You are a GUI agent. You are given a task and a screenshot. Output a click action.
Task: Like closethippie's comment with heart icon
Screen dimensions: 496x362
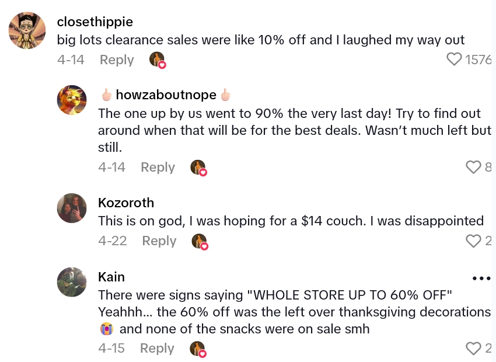(x=454, y=59)
